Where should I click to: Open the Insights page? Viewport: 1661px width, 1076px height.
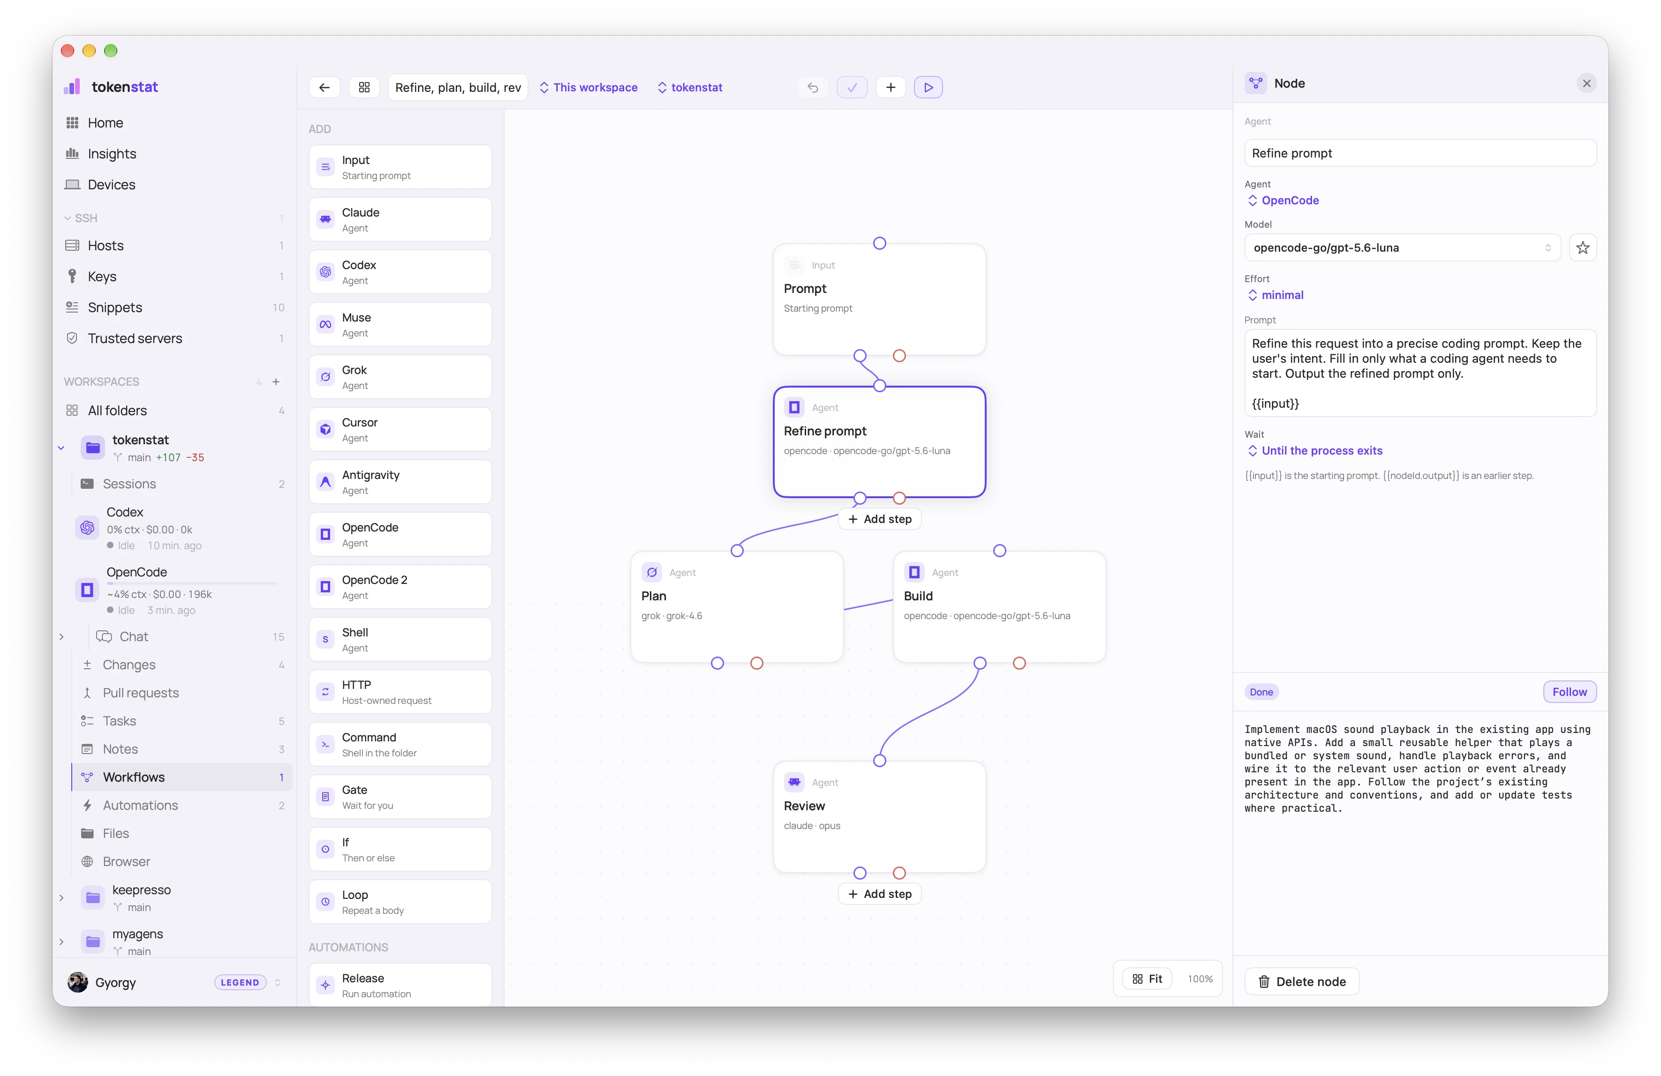tap(112, 153)
